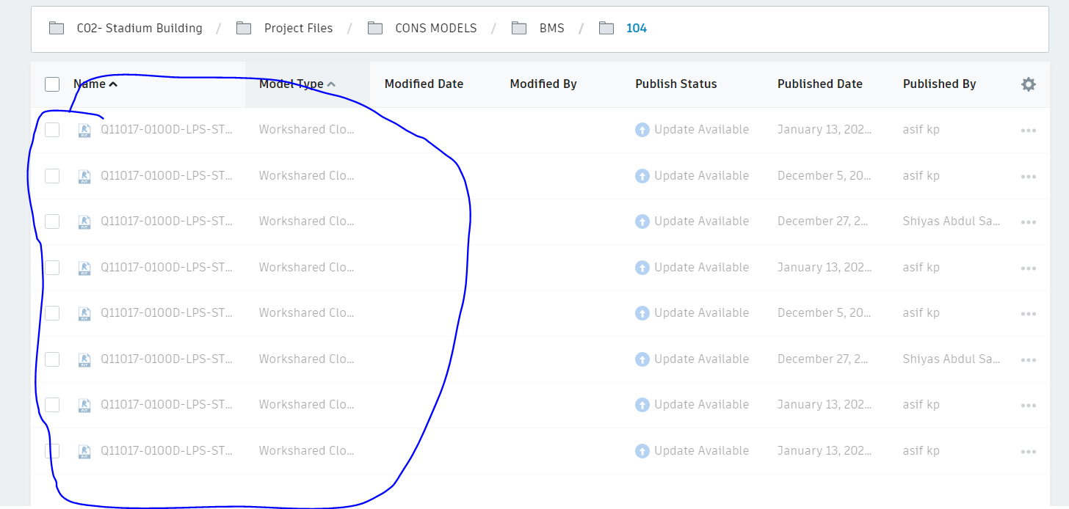
Task: Click the Project Files breadcrumb folder icon
Action: click(244, 29)
